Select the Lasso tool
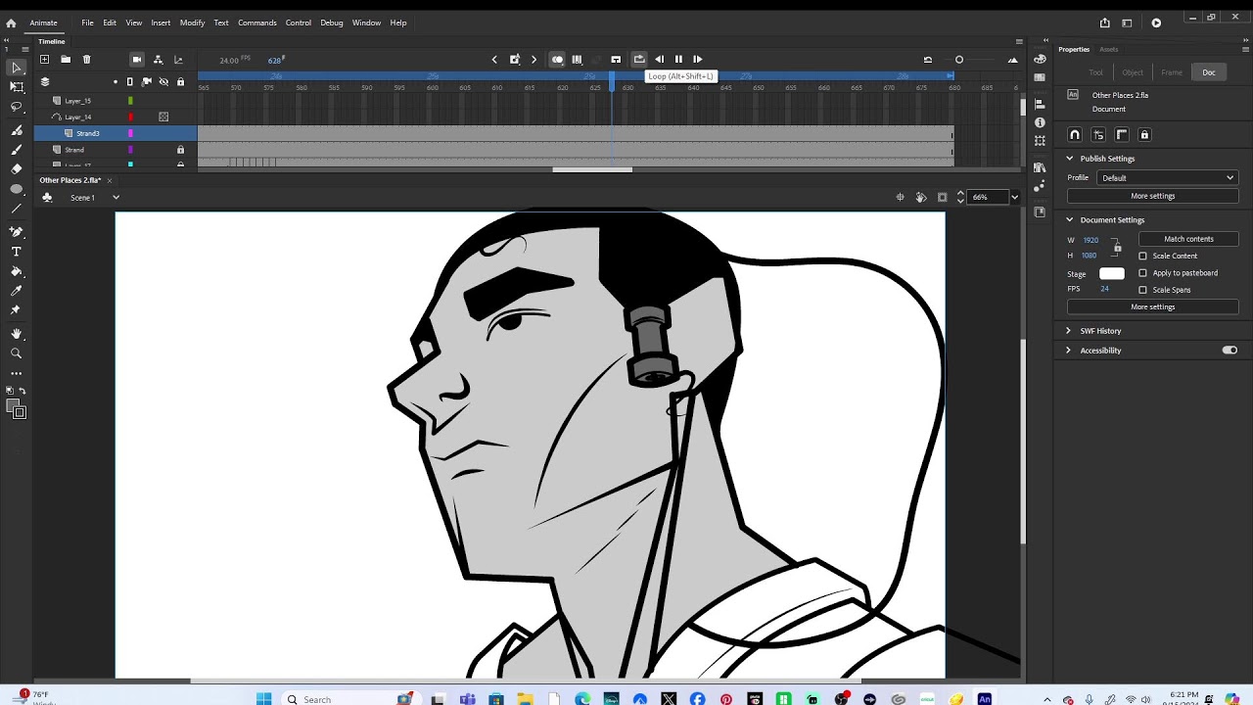The image size is (1253, 705). [17, 107]
